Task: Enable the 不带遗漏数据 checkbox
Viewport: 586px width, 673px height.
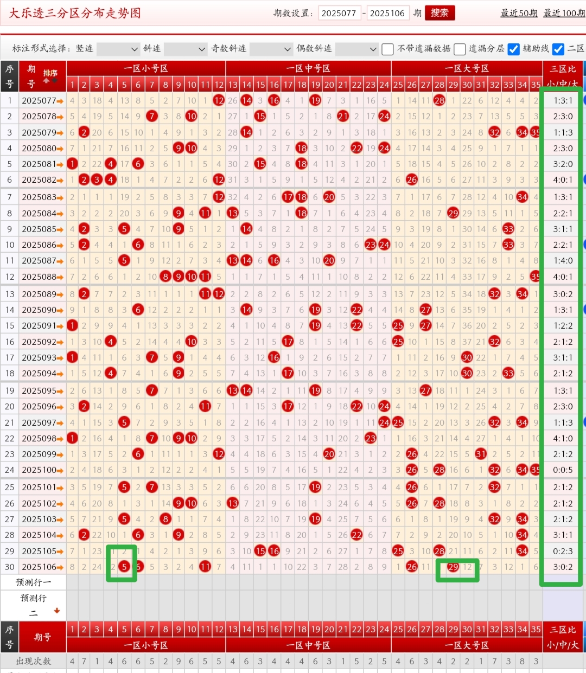Action: pyautogui.click(x=387, y=49)
